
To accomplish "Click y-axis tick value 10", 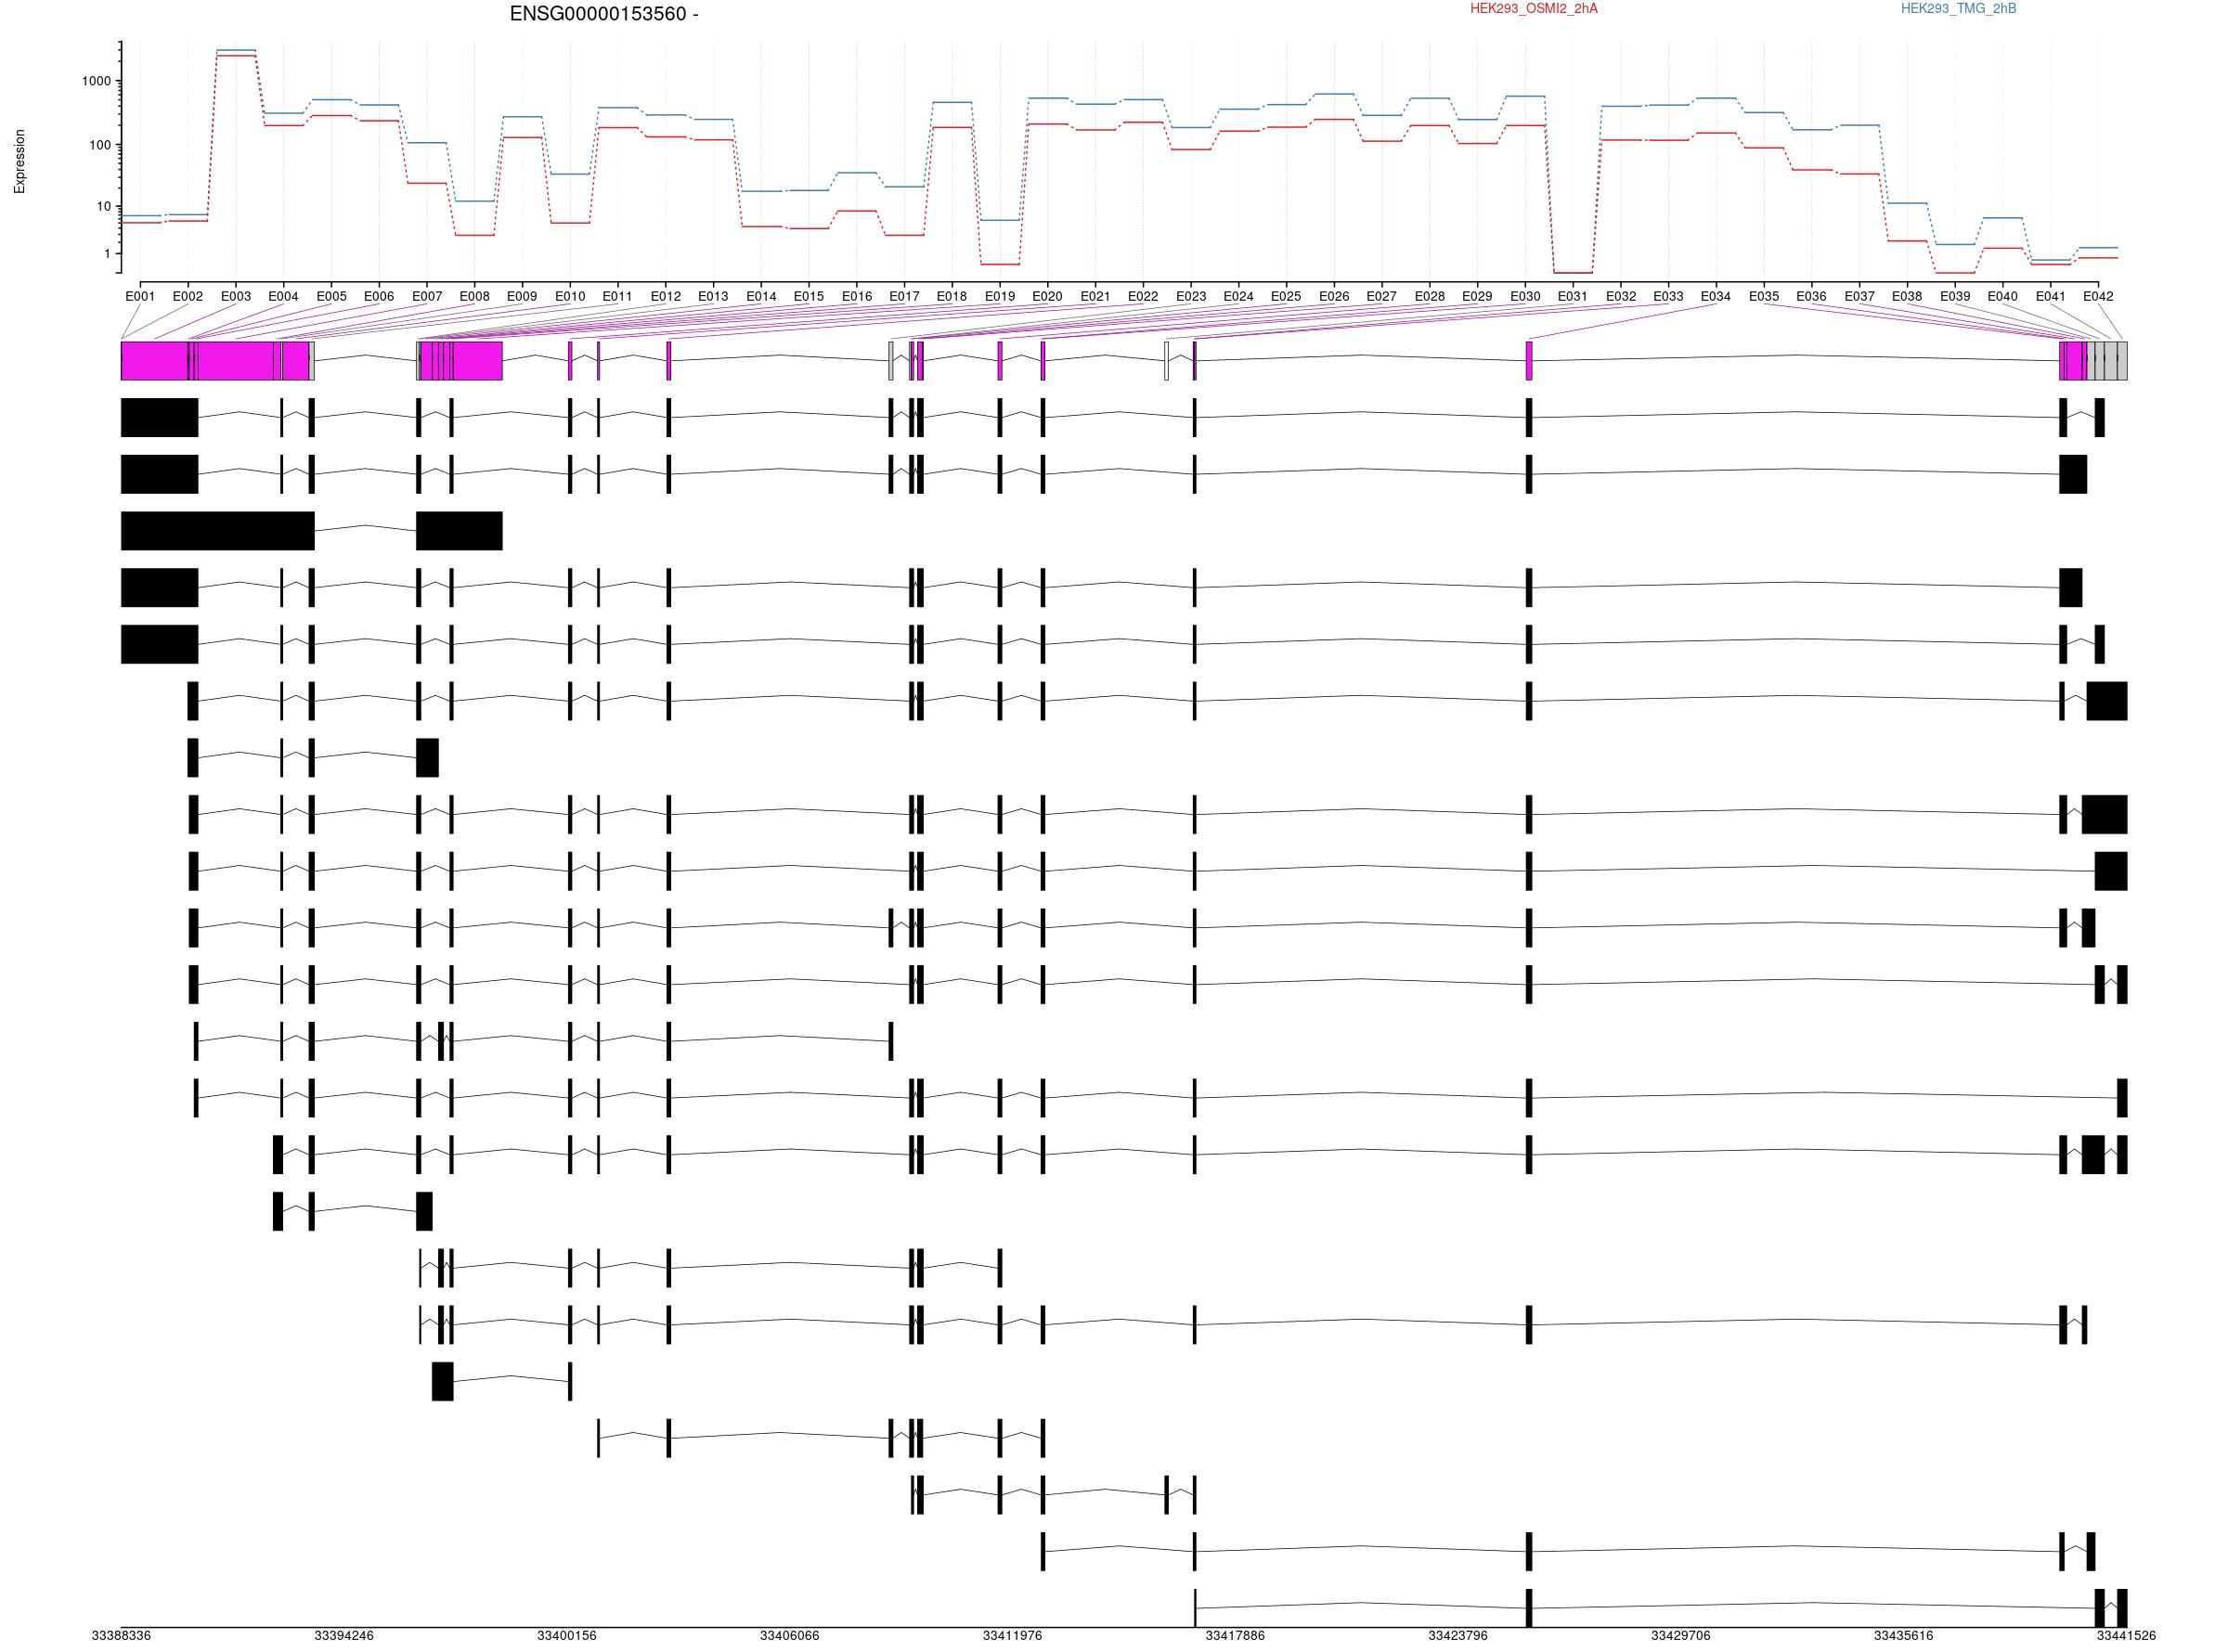I will (104, 206).
